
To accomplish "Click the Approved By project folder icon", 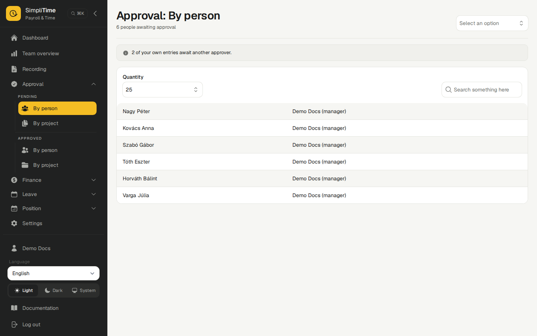I will click(x=25, y=165).
